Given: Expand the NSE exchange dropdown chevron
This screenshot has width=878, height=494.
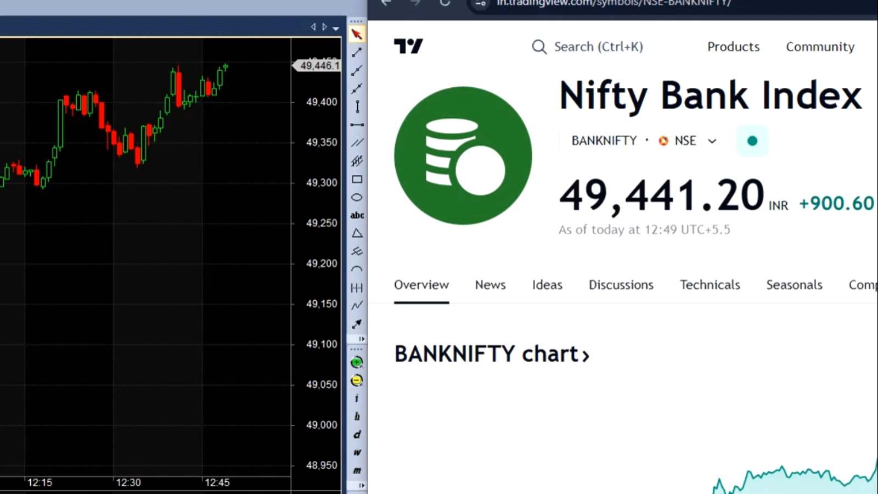Looking at the screenshot, I should click(712, 141).
